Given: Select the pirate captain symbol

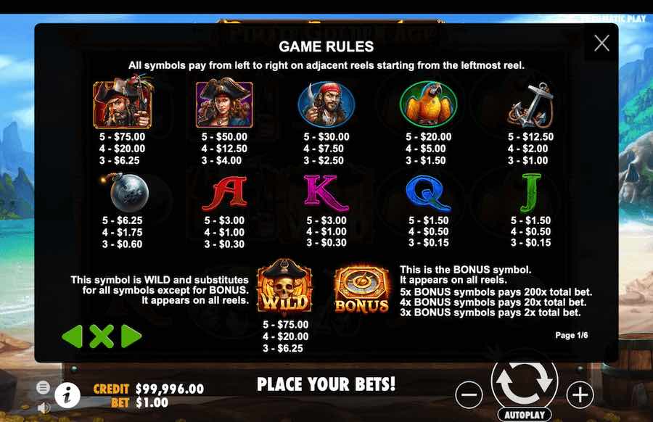Looking at the screenshot, I should click(123, 102).
